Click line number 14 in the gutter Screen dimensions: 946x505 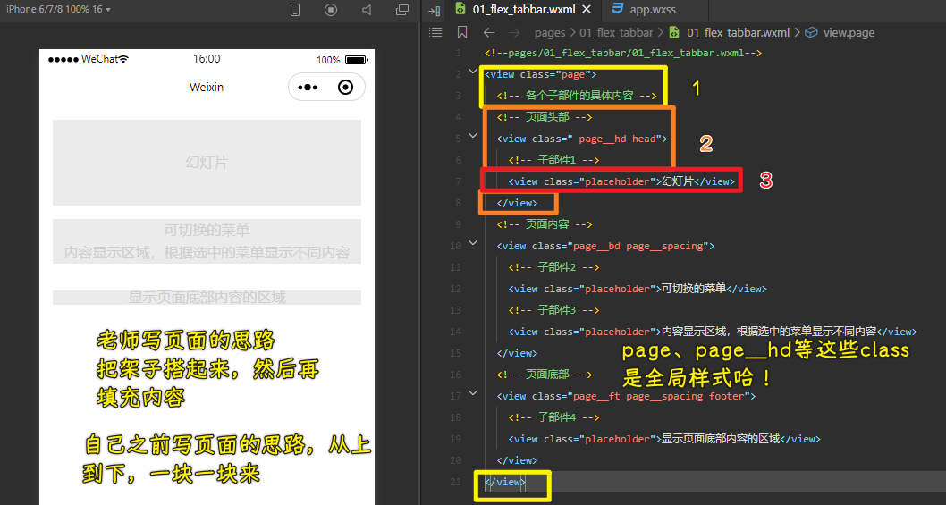455,332
